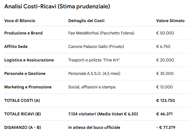Select the 'Valore Stimato' column header

170,21
